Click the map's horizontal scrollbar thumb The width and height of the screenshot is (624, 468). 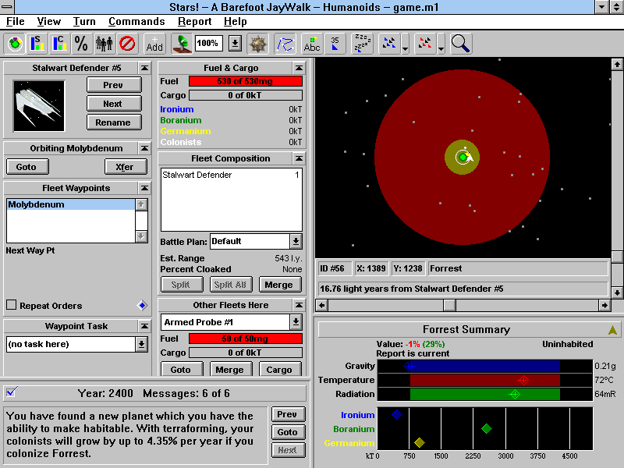pos(450,305)
